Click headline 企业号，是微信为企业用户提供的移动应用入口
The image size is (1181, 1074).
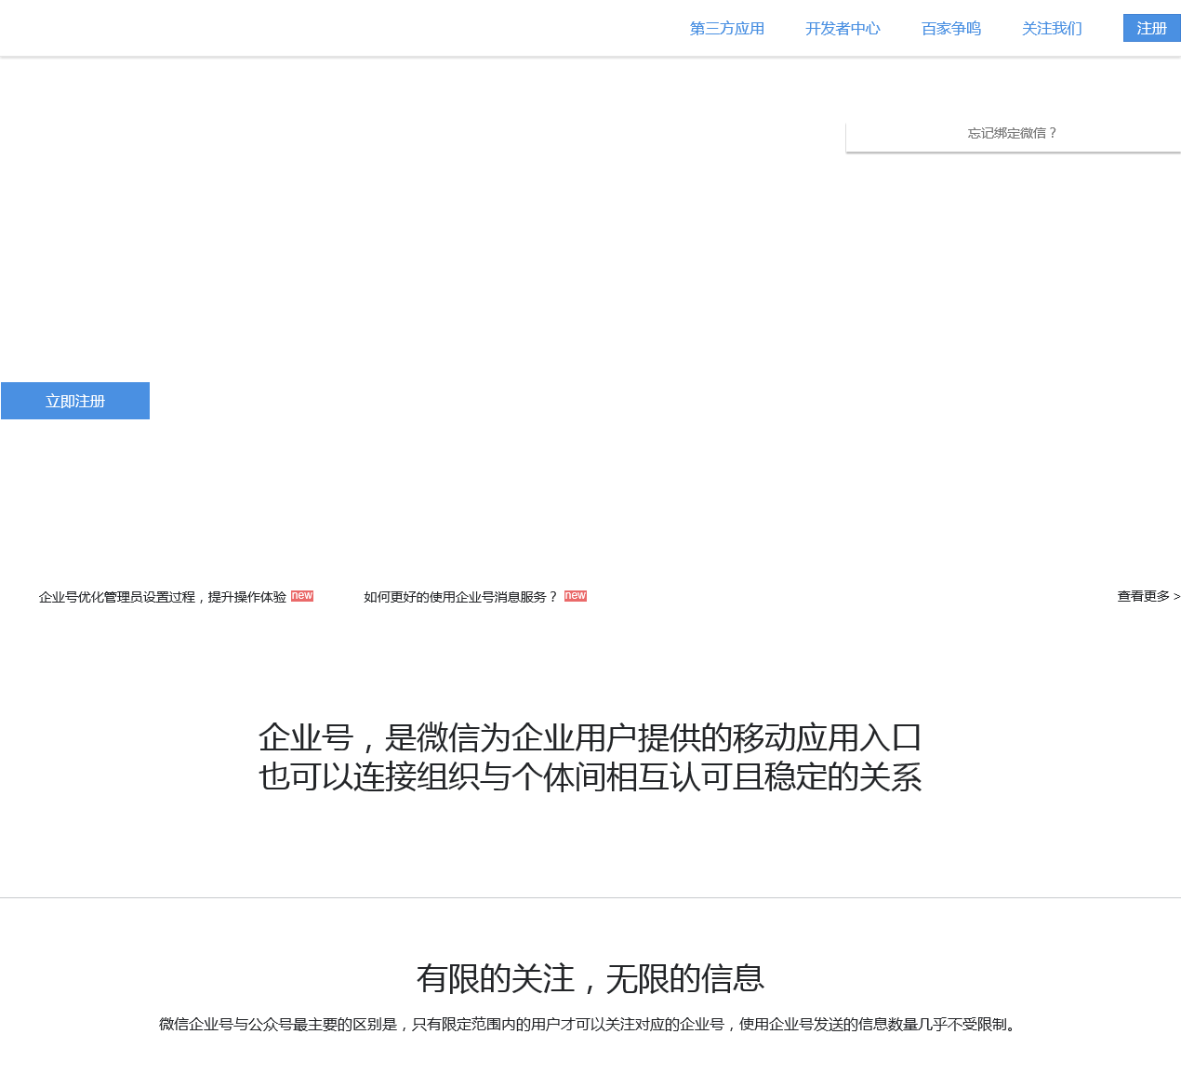pos(590,737)
